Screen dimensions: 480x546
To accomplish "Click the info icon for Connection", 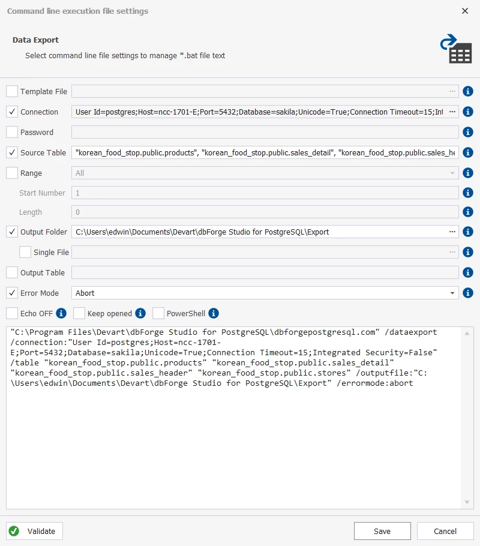I will click(x=468, y=112).
